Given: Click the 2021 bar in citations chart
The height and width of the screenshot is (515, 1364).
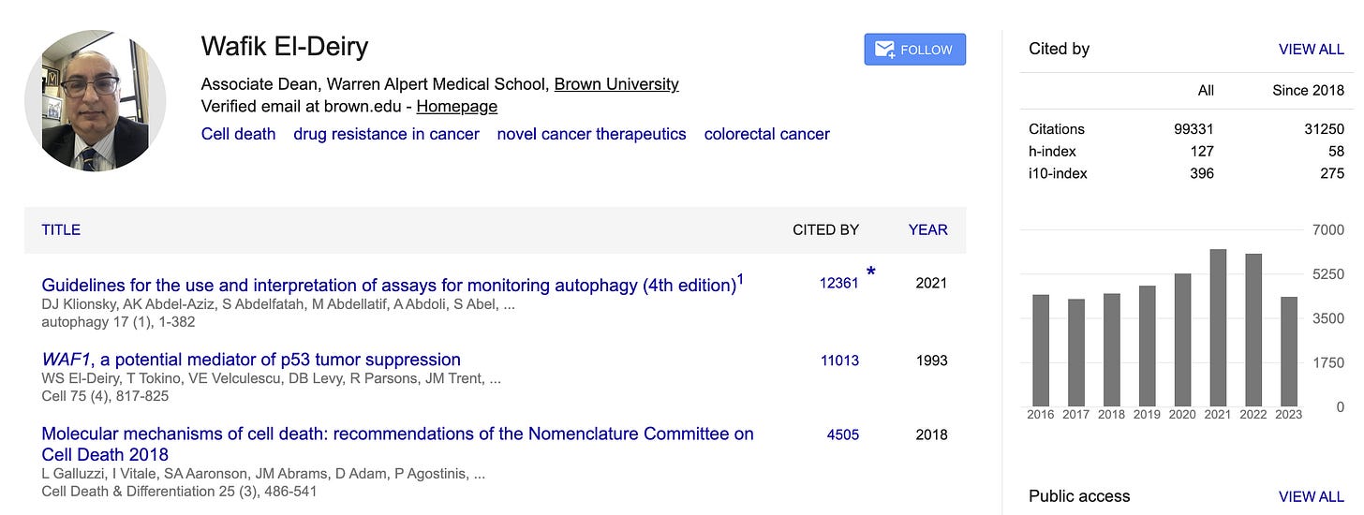Looking at the screenshot, I should pos(1218,328).
